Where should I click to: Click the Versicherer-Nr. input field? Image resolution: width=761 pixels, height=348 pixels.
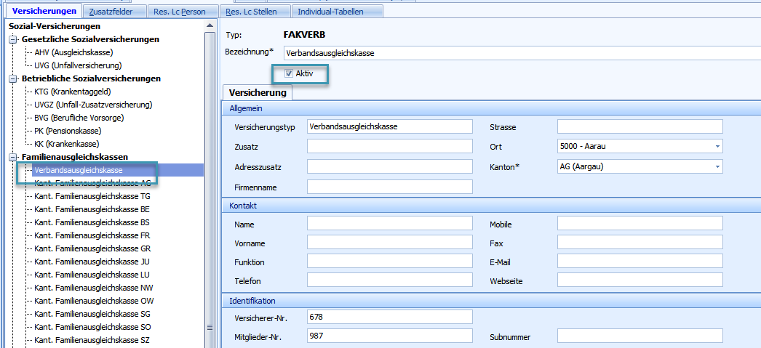tap(390, 317)
